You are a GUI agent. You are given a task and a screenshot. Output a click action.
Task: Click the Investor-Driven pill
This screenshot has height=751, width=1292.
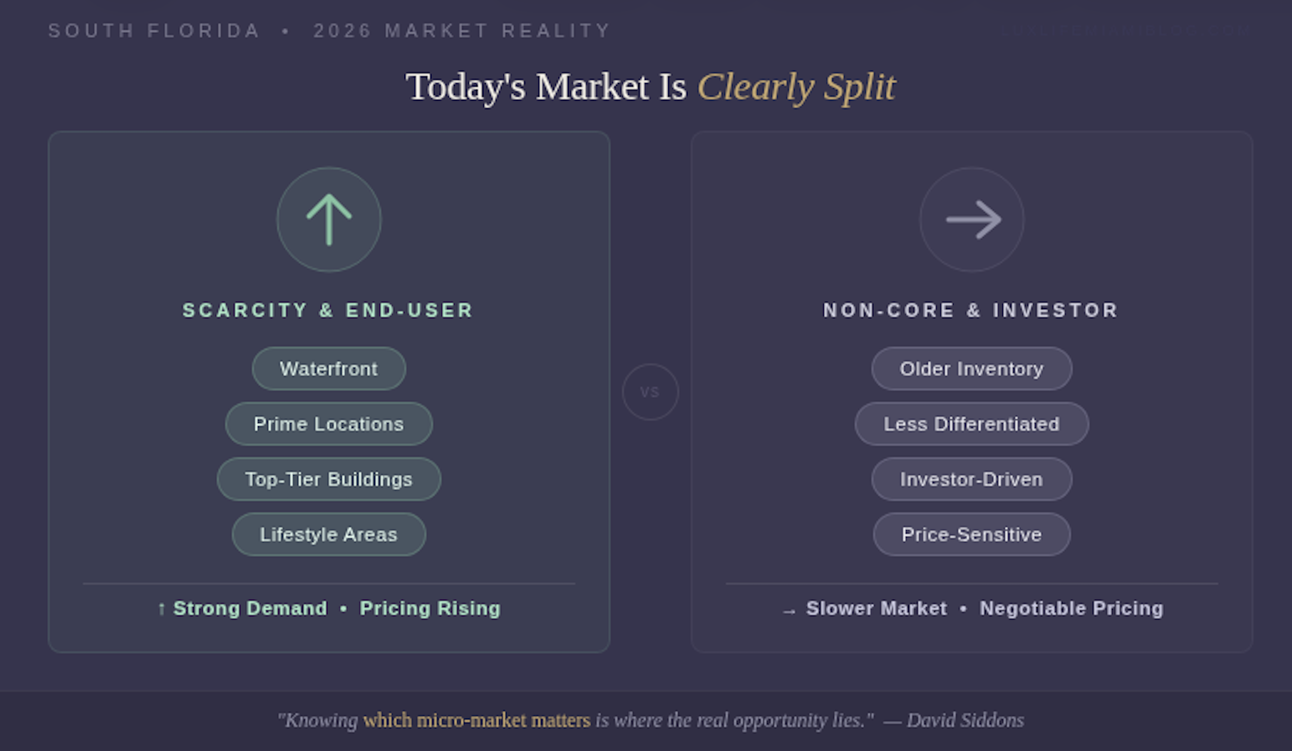pos(971,479)
